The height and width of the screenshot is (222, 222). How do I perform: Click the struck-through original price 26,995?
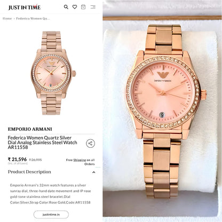pyautogui.click(x=35, y=160)
